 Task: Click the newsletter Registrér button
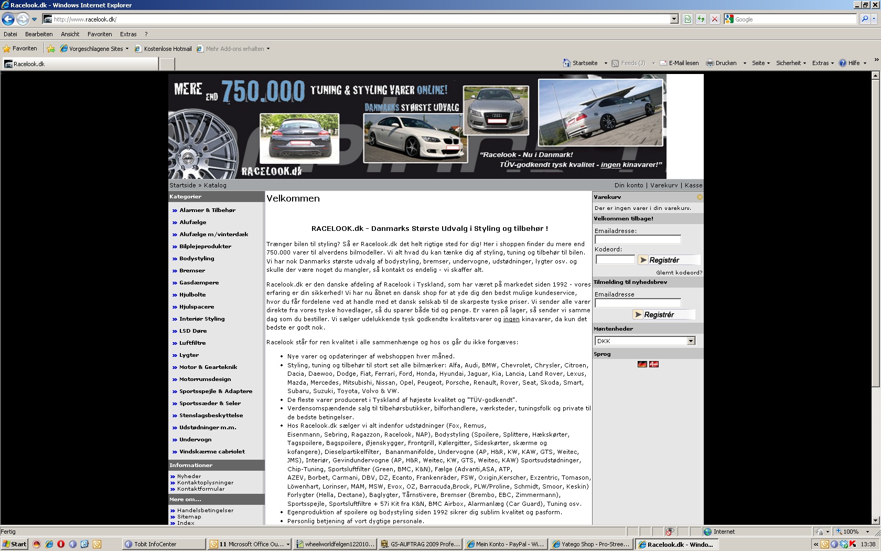[x=663, y=315]
